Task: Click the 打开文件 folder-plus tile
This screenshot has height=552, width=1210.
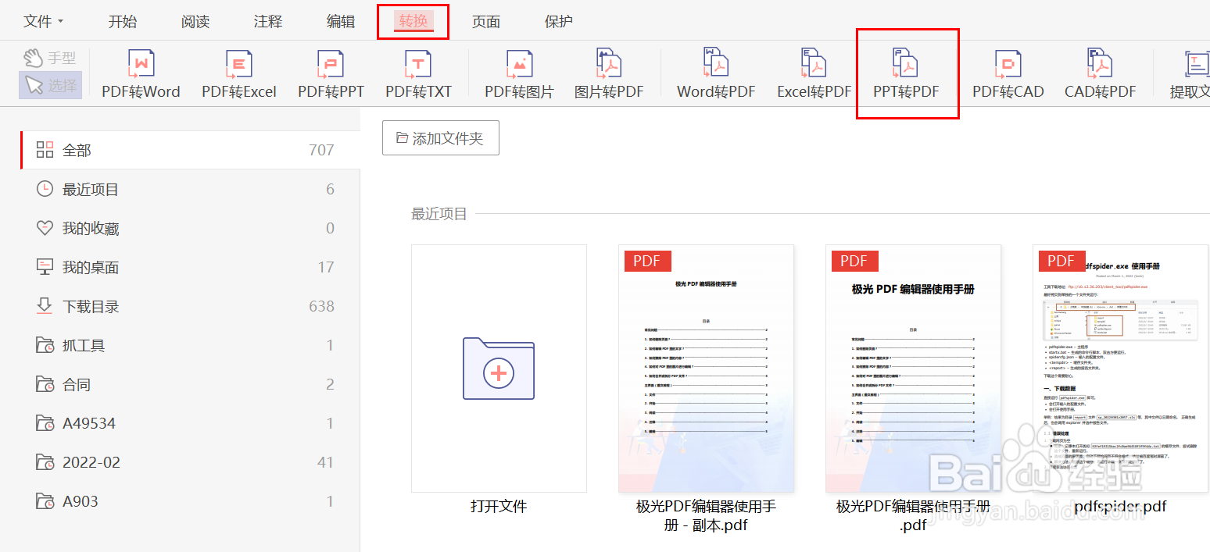Action: pos(499,369)
